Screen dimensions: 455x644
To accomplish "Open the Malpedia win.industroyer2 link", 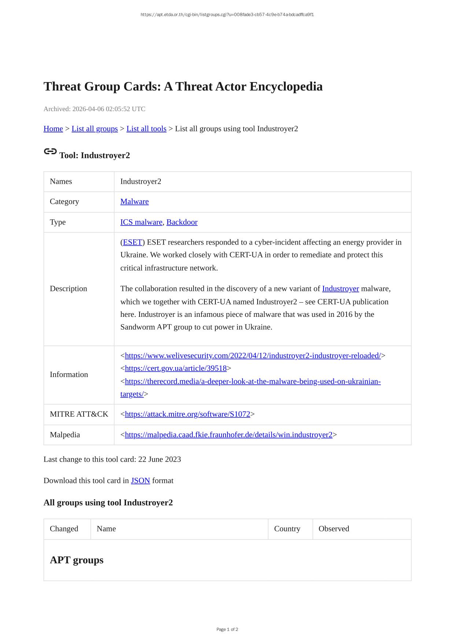I will tap(229, 435).
